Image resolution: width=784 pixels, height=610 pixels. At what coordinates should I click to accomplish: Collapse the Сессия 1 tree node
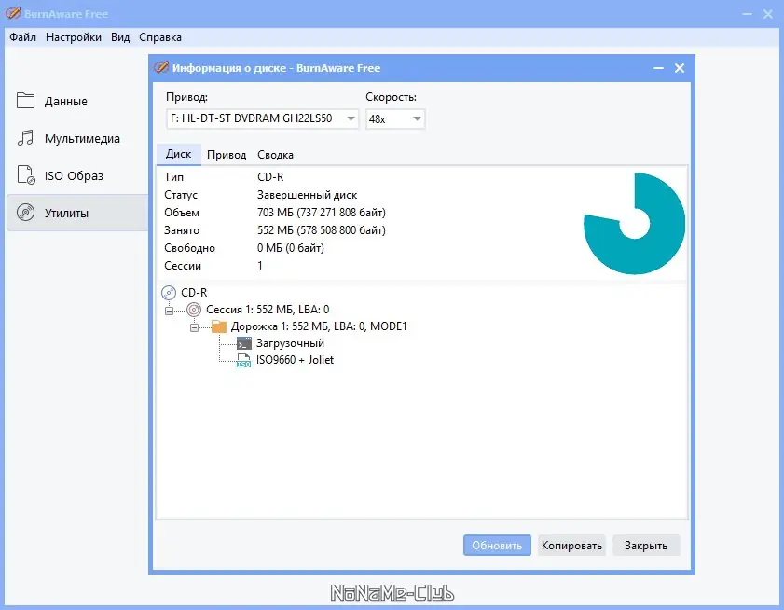point(169,311)
